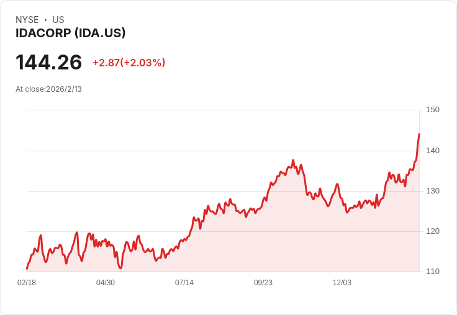Click the autumn peak of the price line

[x=293, y=160]
